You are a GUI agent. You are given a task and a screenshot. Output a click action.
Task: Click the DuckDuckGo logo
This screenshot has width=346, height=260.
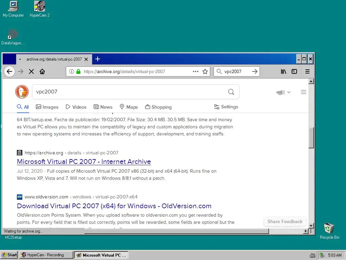pos(22,91)
